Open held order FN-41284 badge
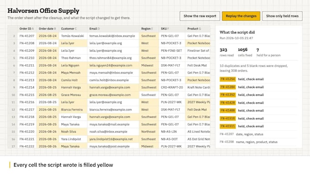Viewport: 310px width, 174px height. click(227, 87)
